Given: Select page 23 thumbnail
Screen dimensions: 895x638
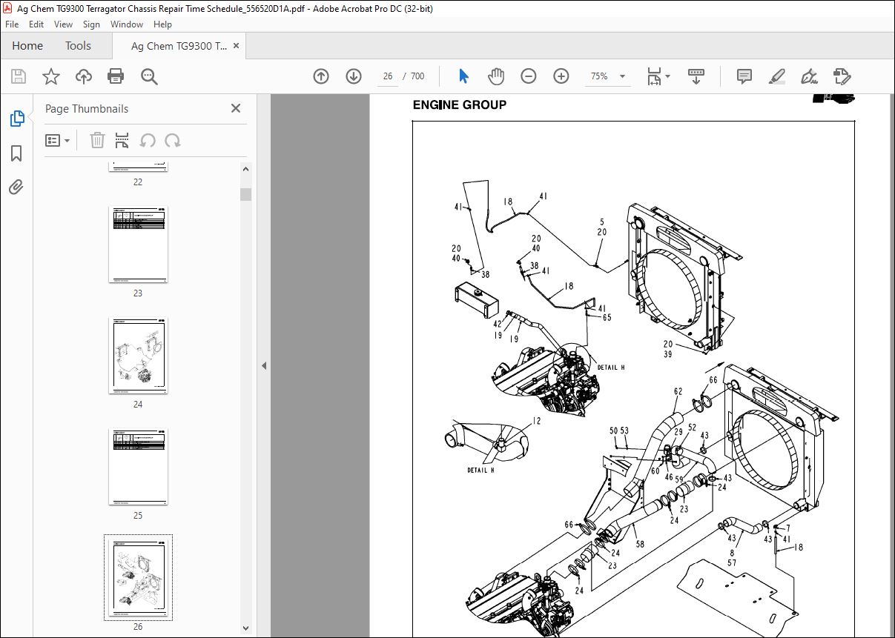Looking at the screenshot, I should click(138, 245).
